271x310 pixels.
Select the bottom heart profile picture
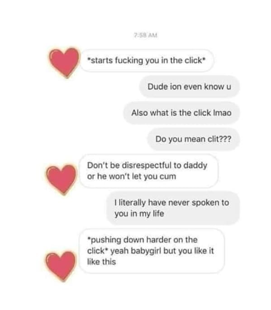click(x=61, y=266)
